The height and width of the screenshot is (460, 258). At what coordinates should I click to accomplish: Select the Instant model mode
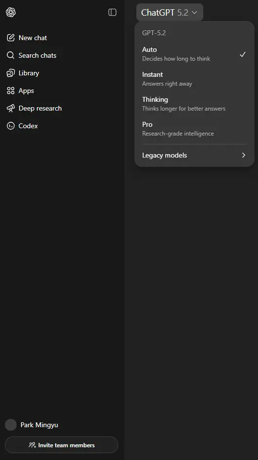pos(194,79)
